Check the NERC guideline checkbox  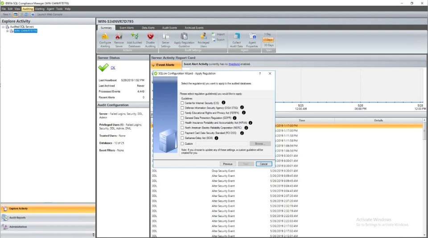[182, 128]
